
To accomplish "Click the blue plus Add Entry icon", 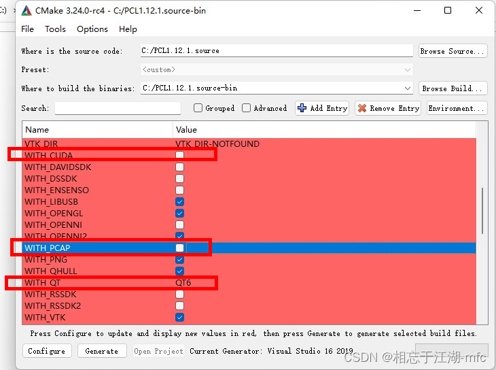I will tap(302, 108).
